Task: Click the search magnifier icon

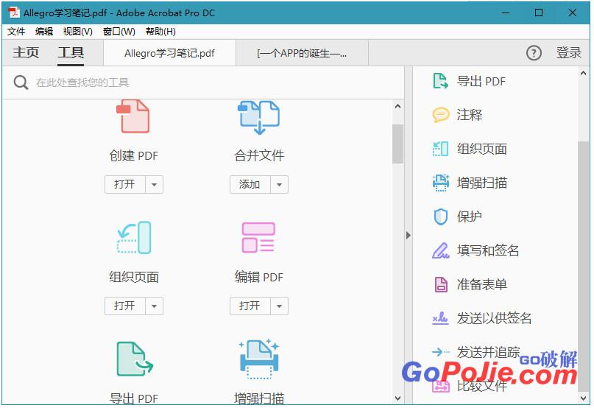Action: coord(21,82)
